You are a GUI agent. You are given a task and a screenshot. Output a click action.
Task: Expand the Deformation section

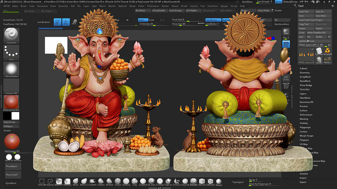[306, 115]
